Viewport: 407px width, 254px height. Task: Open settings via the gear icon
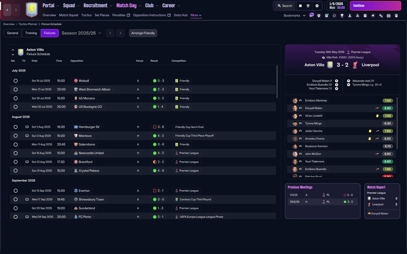[317, 6]
